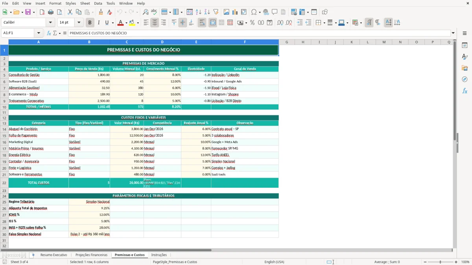Click the 100% zoom level
Viewport: 472px width, 265px height.
tap(465, 262)
